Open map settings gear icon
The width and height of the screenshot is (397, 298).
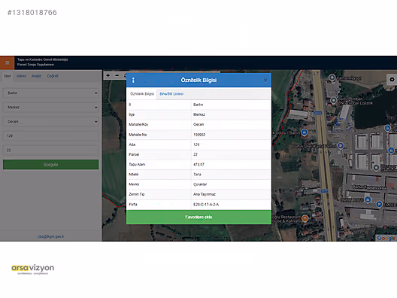coord(392,80)
